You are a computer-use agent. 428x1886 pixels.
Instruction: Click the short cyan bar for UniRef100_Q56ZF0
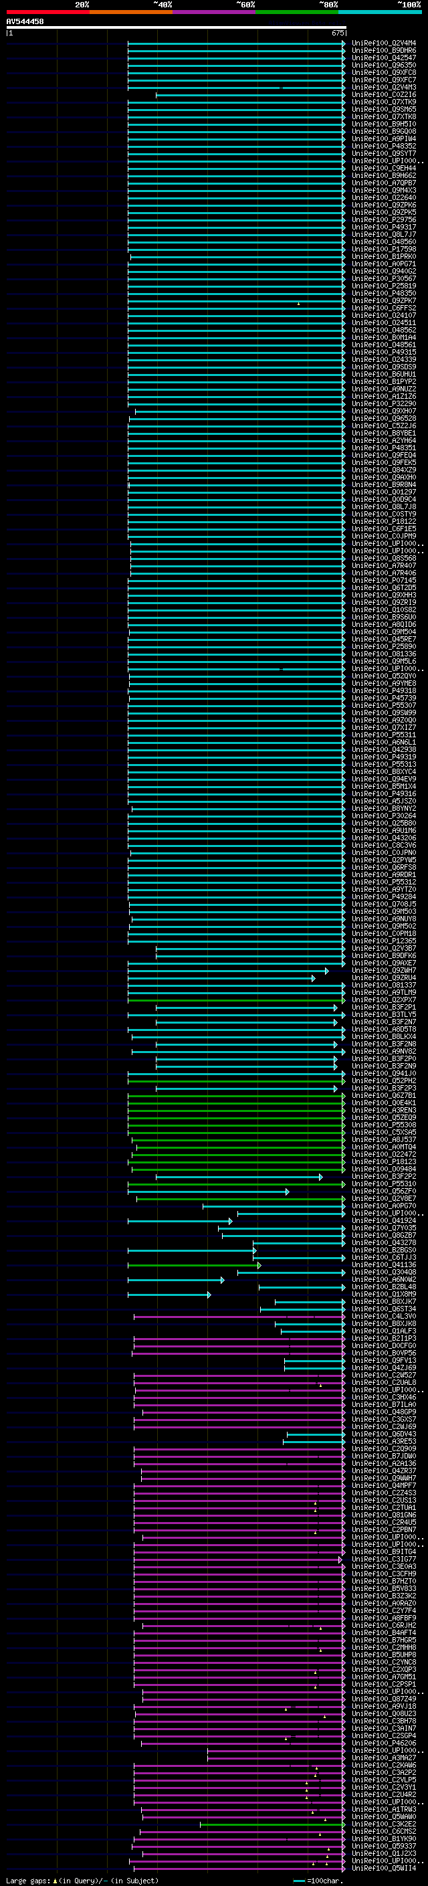click(209, 1191)
